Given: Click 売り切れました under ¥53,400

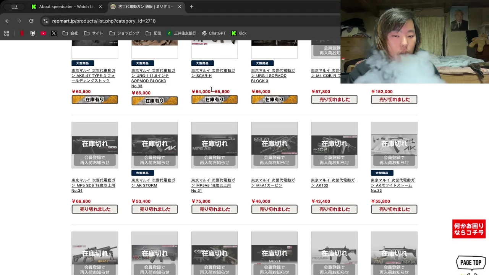Looking at the screenshot, I should [x=155, y=209].
